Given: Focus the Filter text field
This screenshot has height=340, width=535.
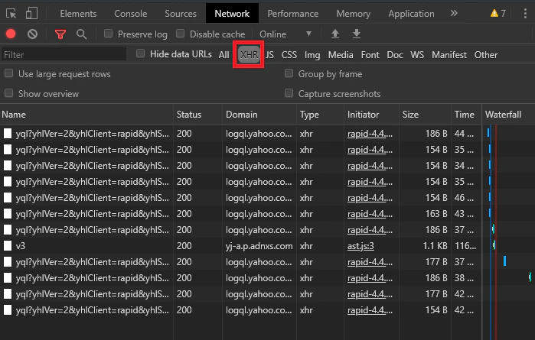Looking at the screenshot, I should pyautogui.click(x=64, y=54).
